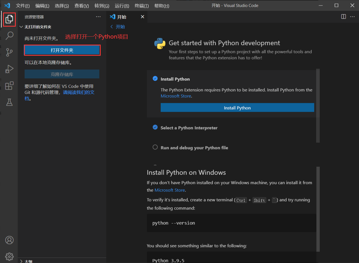This screenshot has width=359, height=263.
Task: Click the VS Code logo in title bar
Action: [x=7, y=6]
